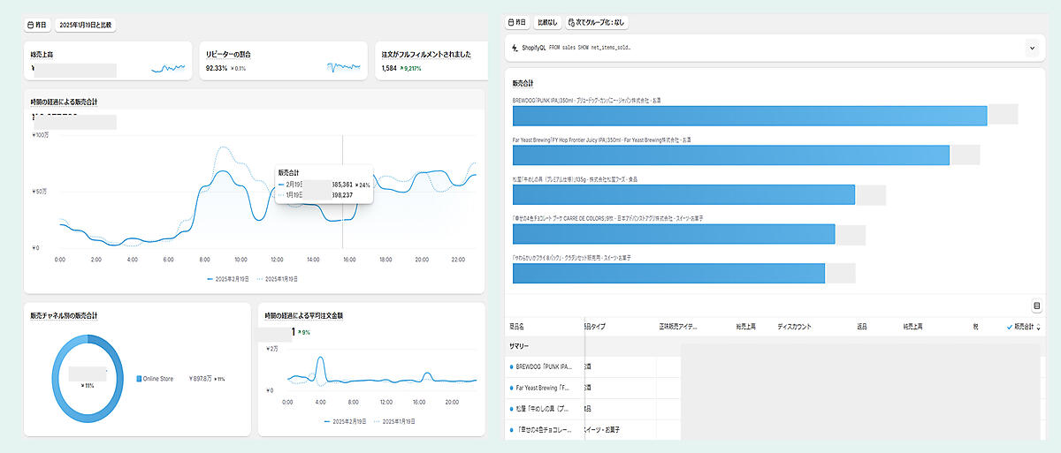
Task: Expand the ShopifyQL query editor chevron
Action: tap(1031, 47)
